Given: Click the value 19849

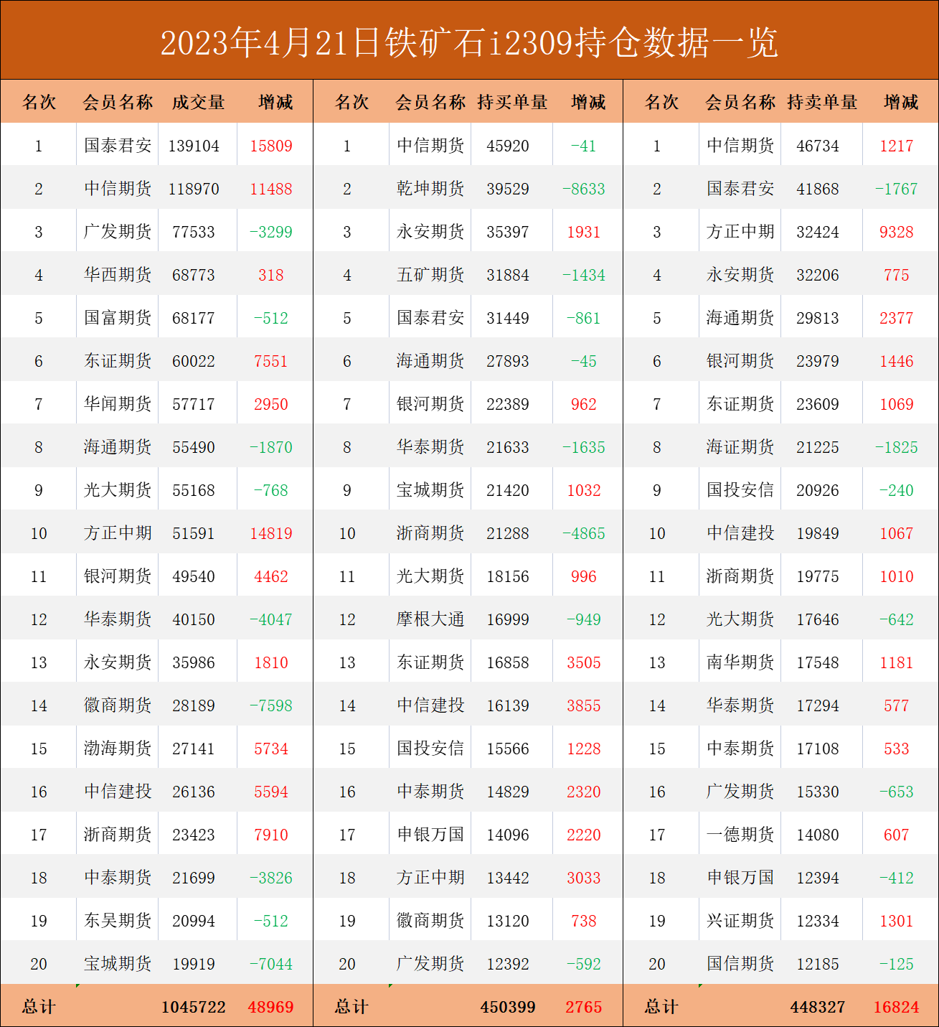Looking at the screenshot, I should [x=818, y=533].
